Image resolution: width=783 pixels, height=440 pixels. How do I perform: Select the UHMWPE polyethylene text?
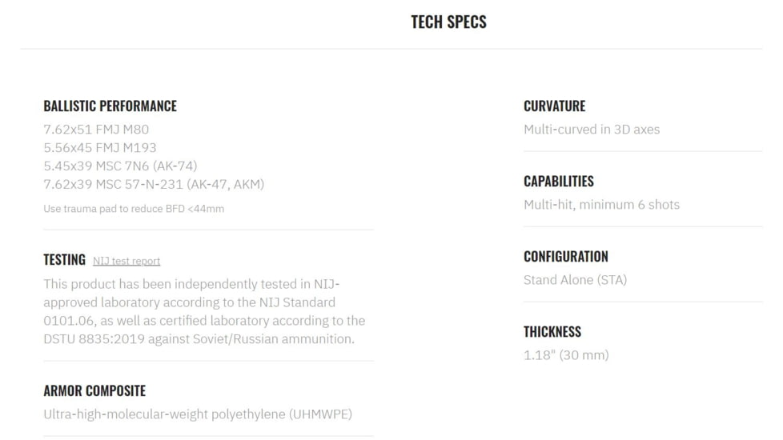tap(198, 414)
